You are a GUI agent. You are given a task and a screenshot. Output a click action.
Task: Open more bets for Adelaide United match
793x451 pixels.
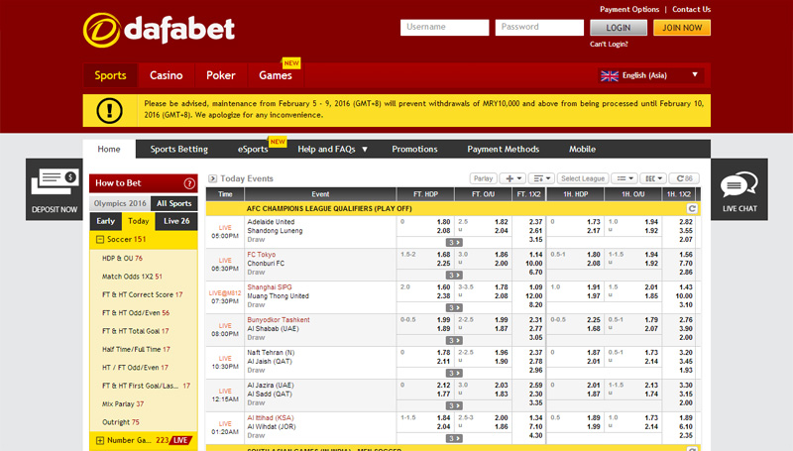(454, 243)
